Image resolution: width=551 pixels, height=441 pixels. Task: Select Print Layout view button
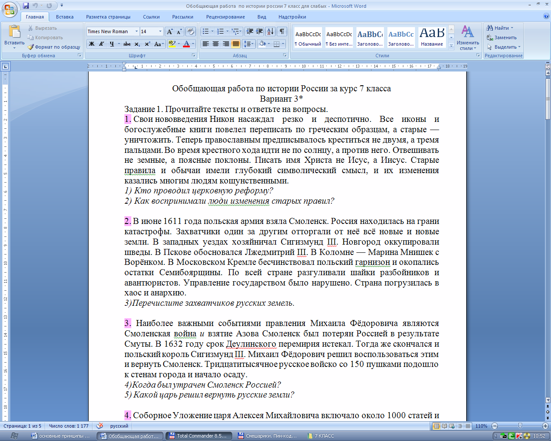coord(436,426)
